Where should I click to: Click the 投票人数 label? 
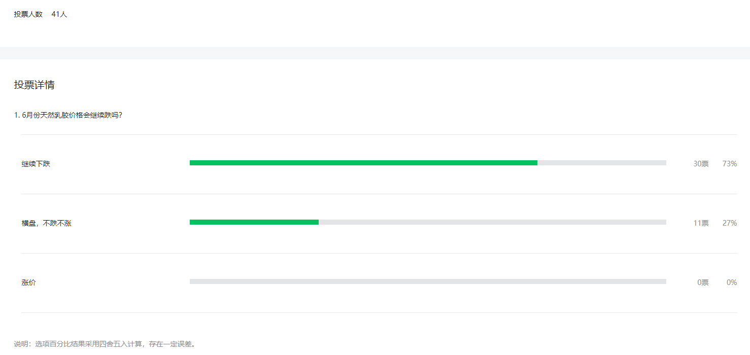28,14
